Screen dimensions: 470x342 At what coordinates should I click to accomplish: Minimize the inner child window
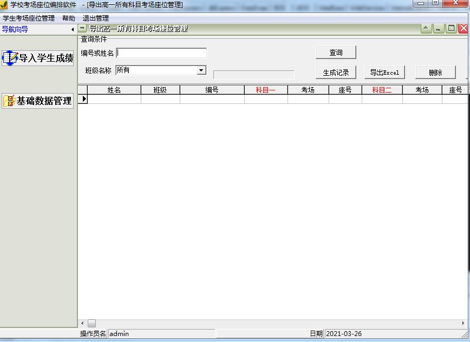tap(438, 29)
